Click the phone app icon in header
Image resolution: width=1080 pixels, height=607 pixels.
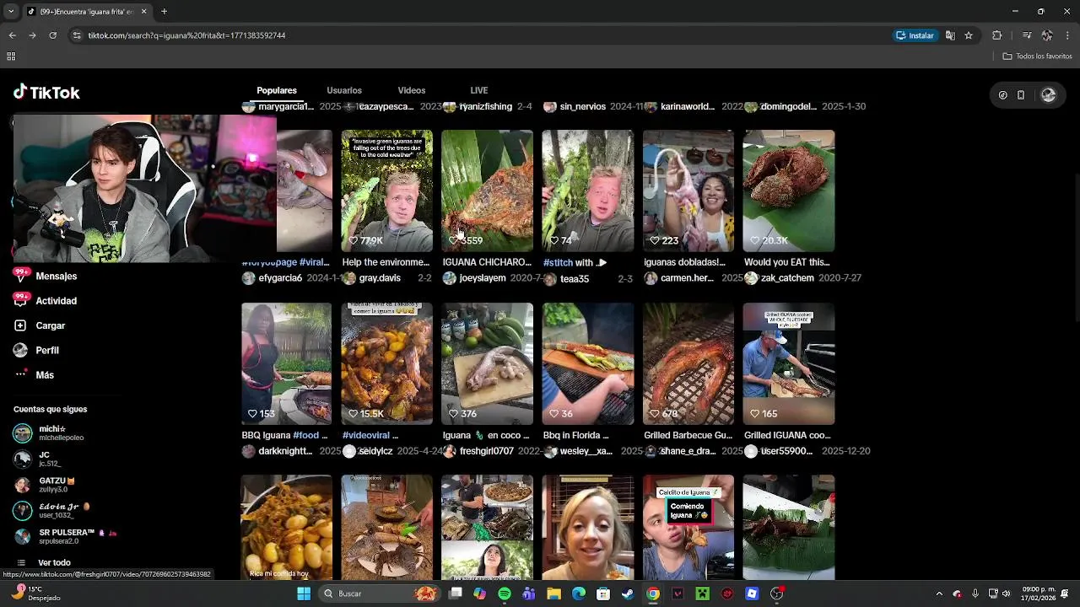click(x=1021, y=95)
